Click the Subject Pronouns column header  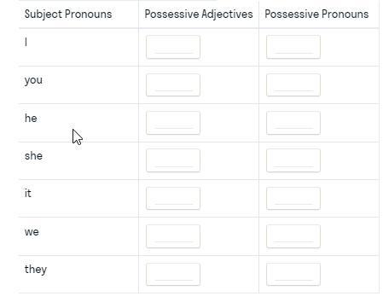(x=68, y=14)
